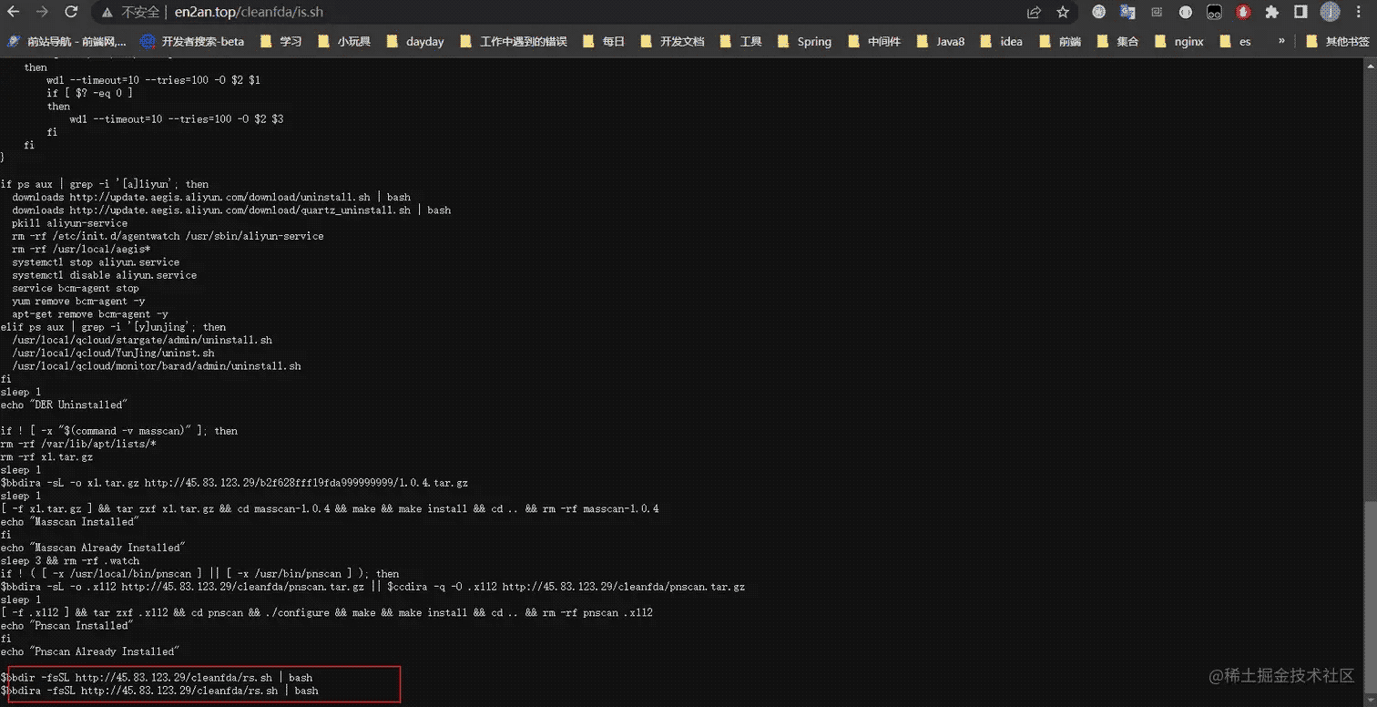The height and width of the screenshot is (707, 1377).
Task: Open the nginx bookmark folder
Action: (x=1178, y=41)
